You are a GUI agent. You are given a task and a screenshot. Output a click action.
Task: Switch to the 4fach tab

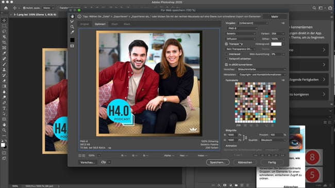coord(127,24)
